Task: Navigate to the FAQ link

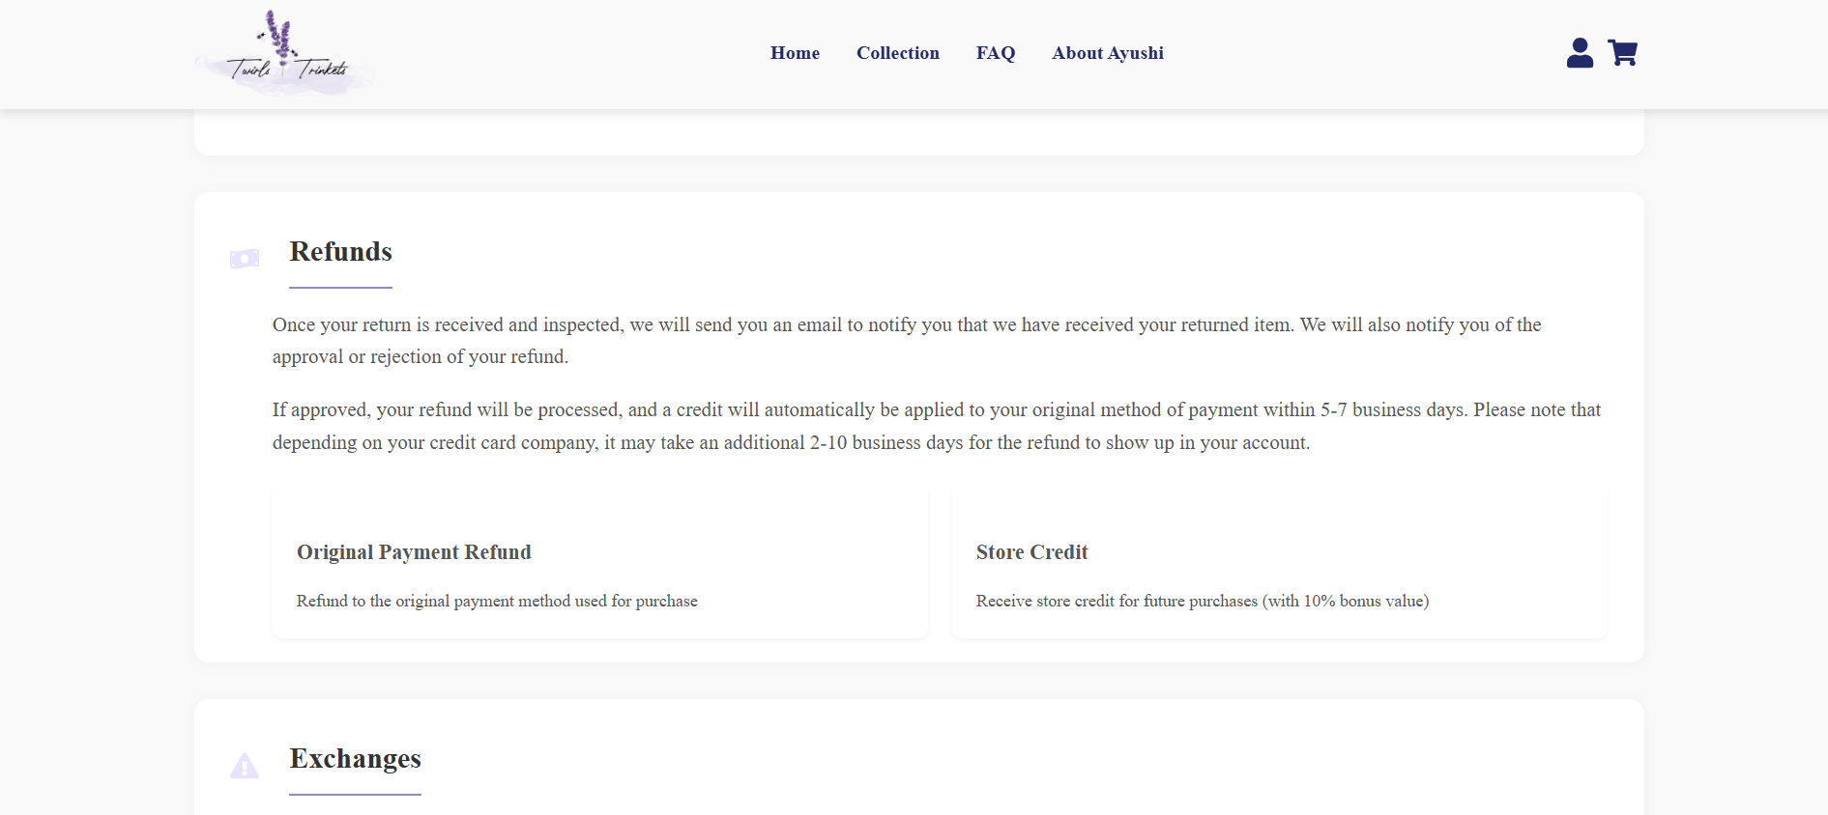Action: tap(995, 53)
